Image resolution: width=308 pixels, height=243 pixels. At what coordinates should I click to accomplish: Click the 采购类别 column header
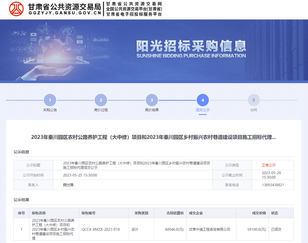click(x=141, y=213)
